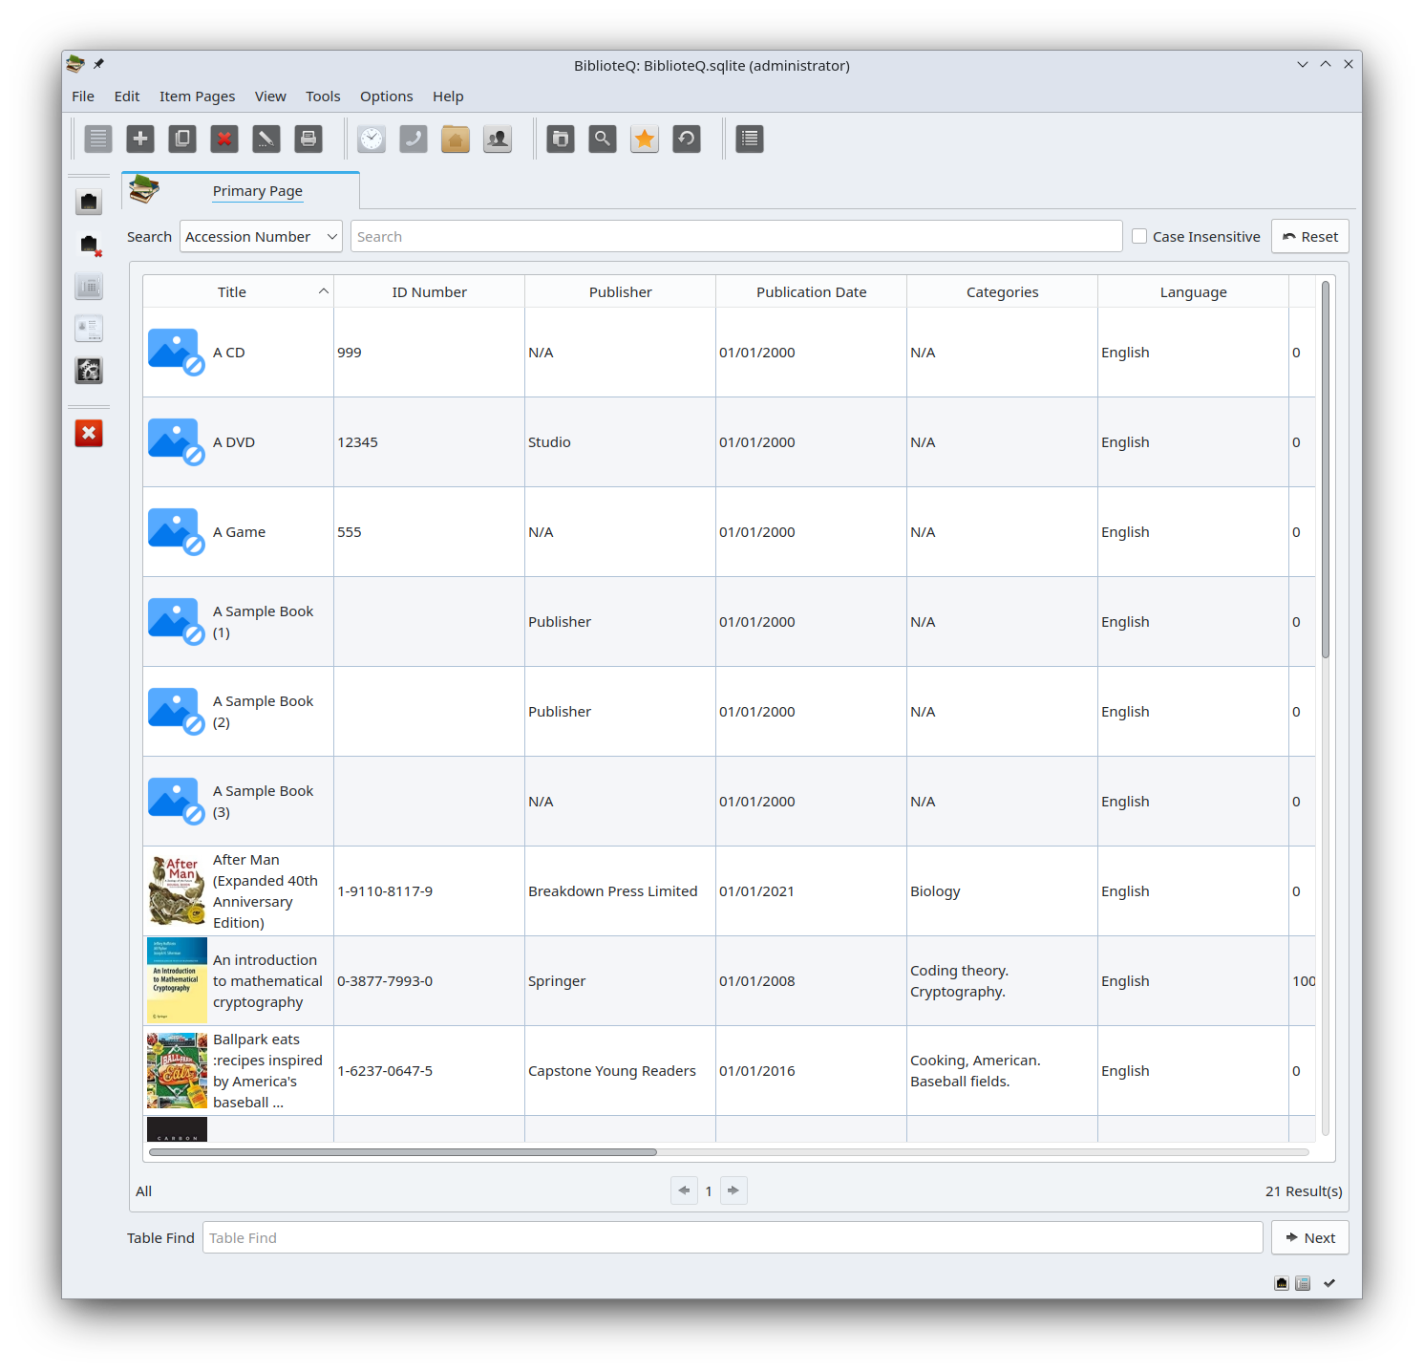Open the Tools menu
Image resolution: width=1424 pixels, height=1372 pixels.
coord(323,96)
